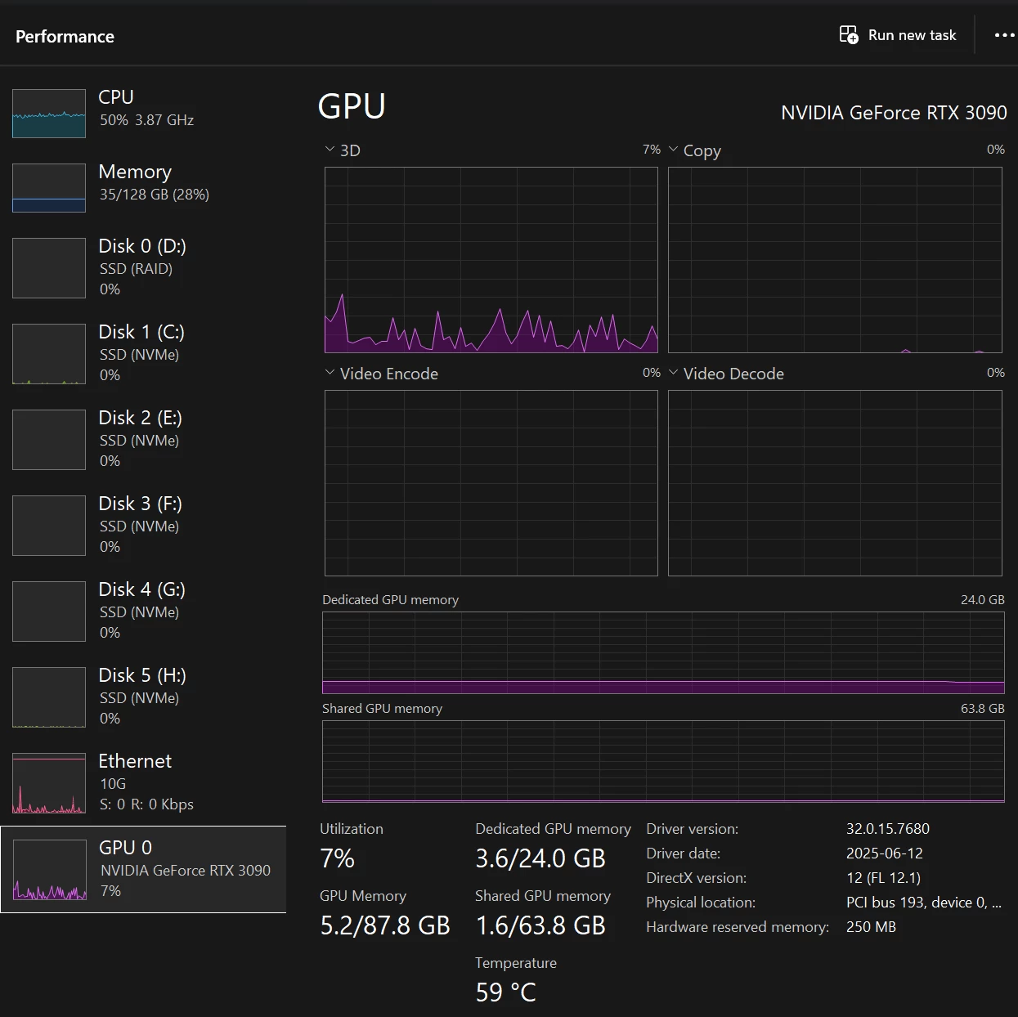Click the 7% Utilization value
Screen dimensions: 1018x1017
tap(337, 858)
